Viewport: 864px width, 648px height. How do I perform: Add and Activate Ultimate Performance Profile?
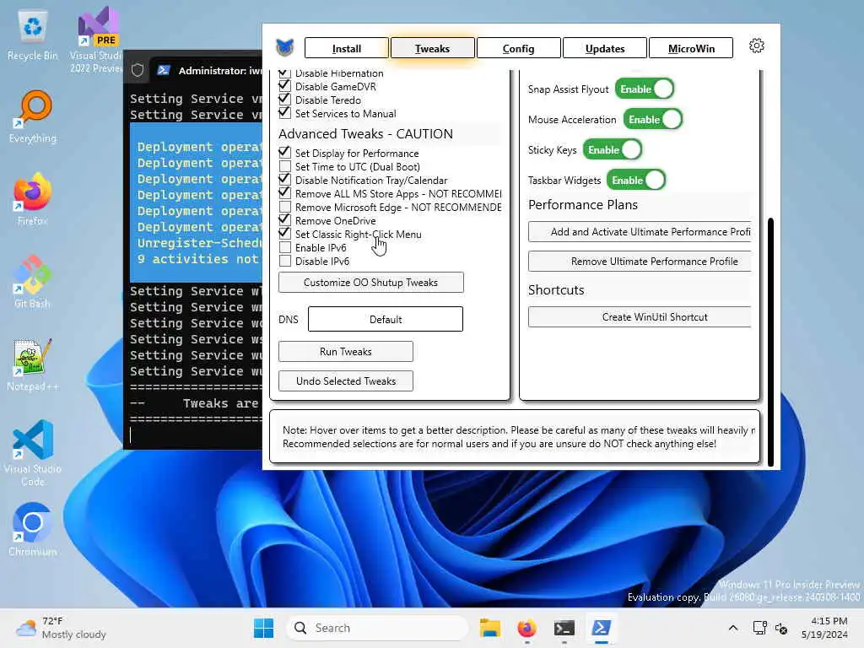640,231
